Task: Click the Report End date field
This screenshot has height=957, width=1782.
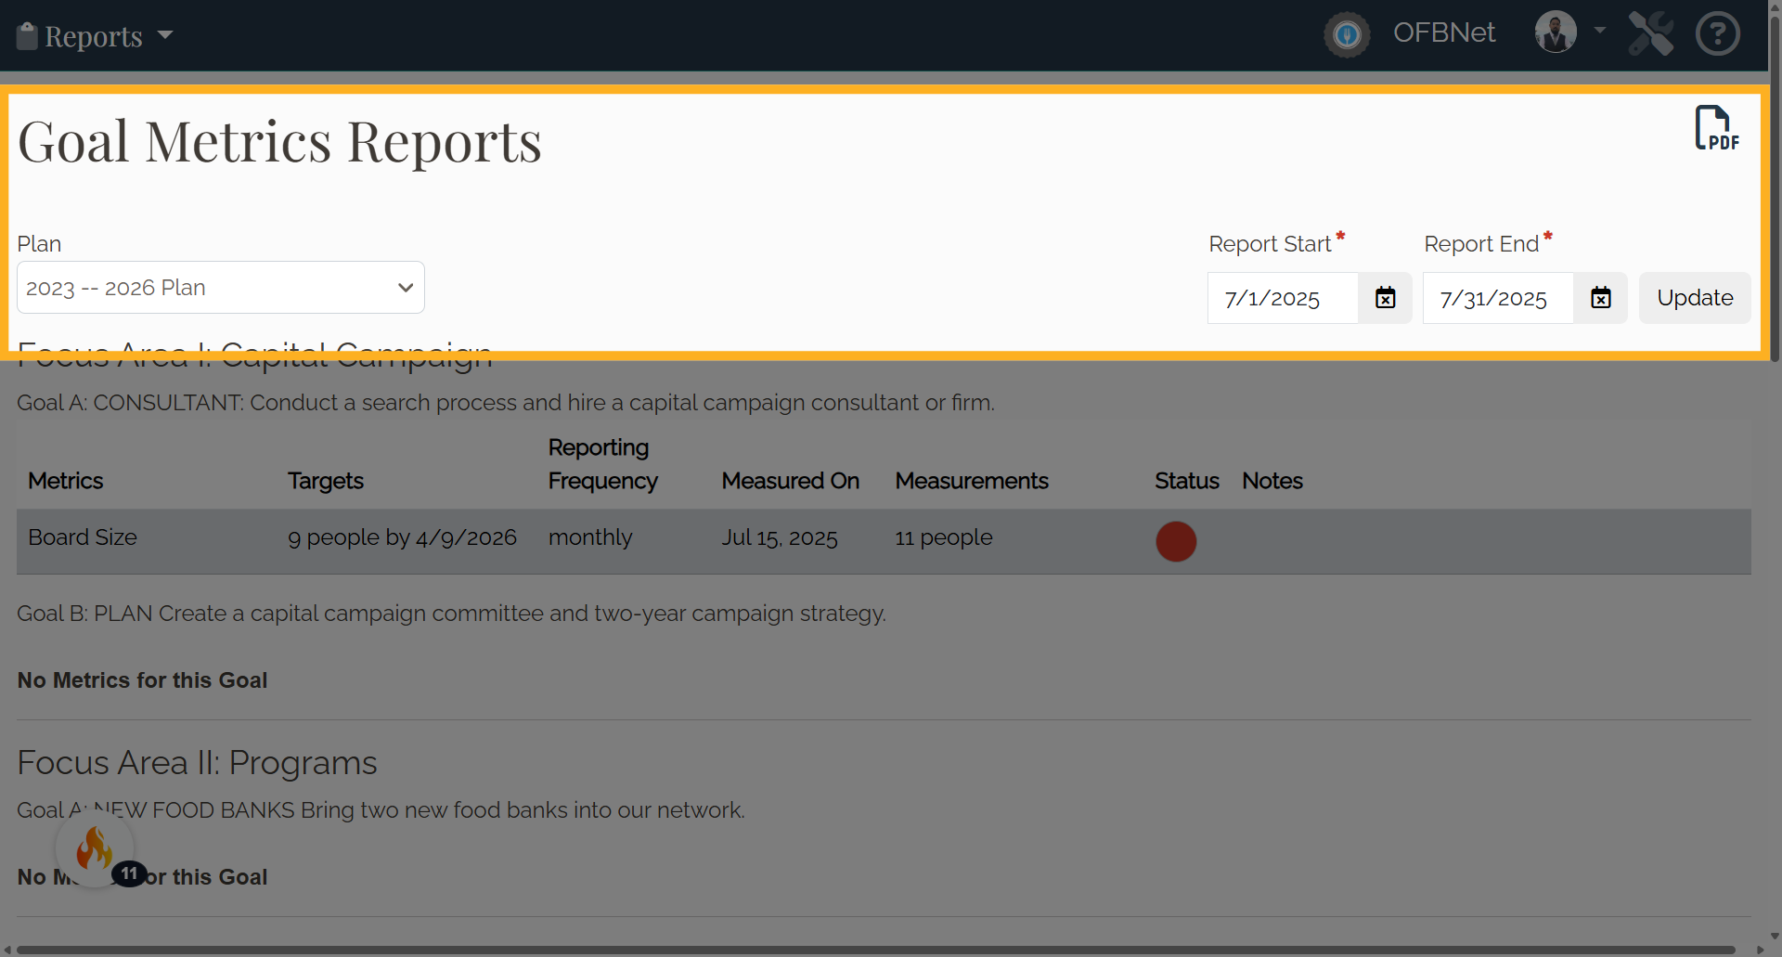Action: tap(1498, 298)
